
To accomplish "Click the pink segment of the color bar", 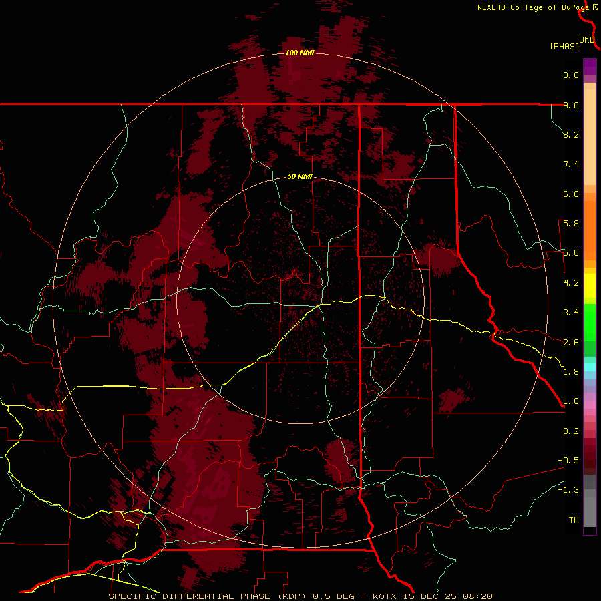I will 590,405.
